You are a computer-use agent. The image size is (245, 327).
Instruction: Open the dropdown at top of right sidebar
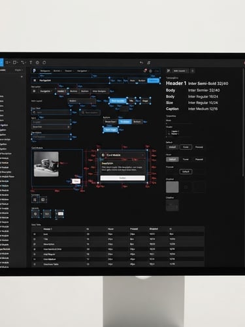(x=180, y=71)
